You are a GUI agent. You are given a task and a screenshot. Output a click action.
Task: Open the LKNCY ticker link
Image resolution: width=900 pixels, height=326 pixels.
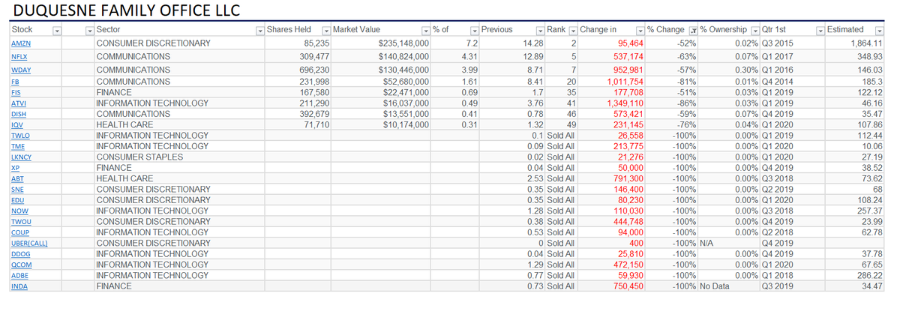[21, 157]
